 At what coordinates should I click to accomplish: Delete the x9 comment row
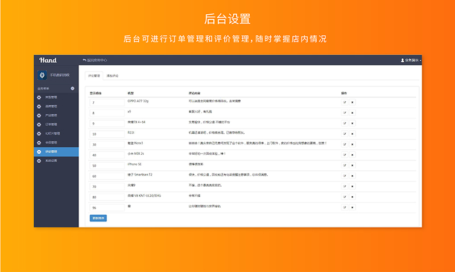coord(352,113)
